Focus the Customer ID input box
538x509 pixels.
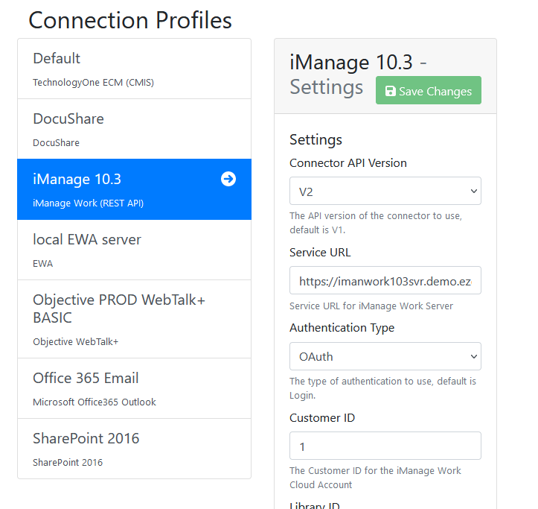[x=385, y=446]
